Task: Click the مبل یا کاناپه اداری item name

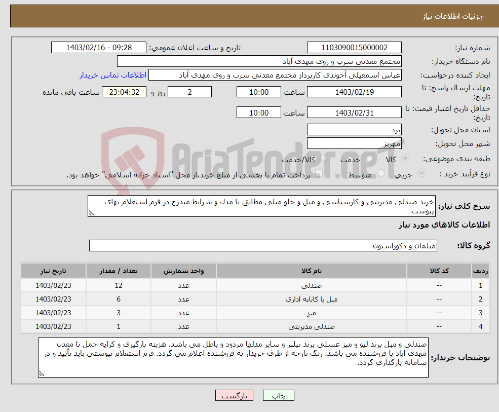Action: (x=311, y=299)
